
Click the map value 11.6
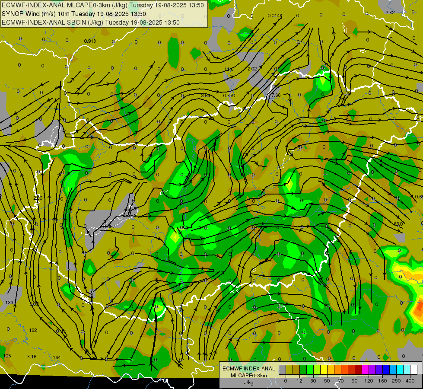point(229,70)
